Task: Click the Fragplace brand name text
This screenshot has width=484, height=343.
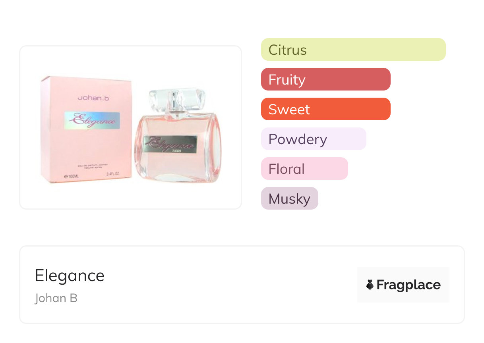Action: (408, 285)
